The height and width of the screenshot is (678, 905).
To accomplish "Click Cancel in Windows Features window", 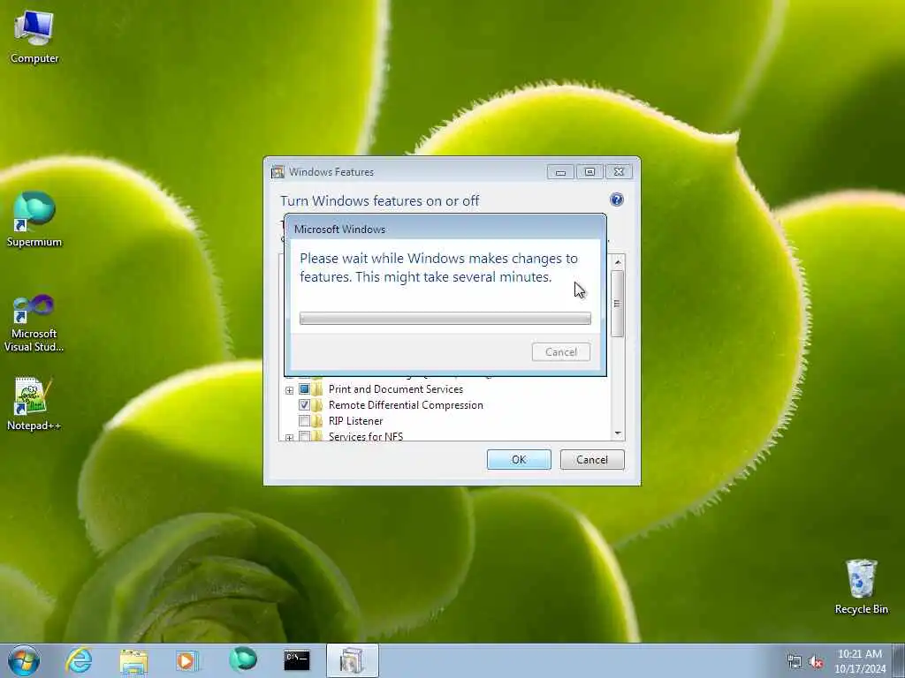I will (592, 459).
